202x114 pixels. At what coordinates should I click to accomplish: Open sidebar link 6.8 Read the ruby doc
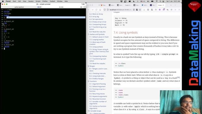(98, 32)
